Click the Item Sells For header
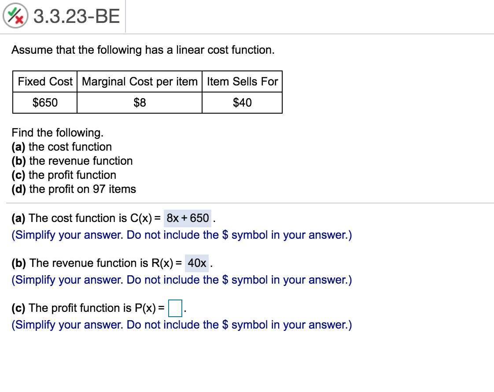This screenshot has width=494, height=392. (x=242, y=81)
